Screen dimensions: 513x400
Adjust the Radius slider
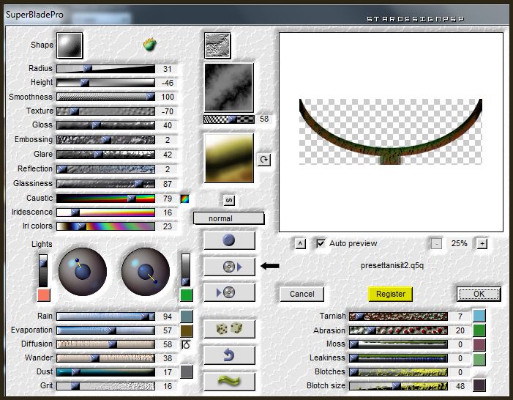[x=105, y=69]
